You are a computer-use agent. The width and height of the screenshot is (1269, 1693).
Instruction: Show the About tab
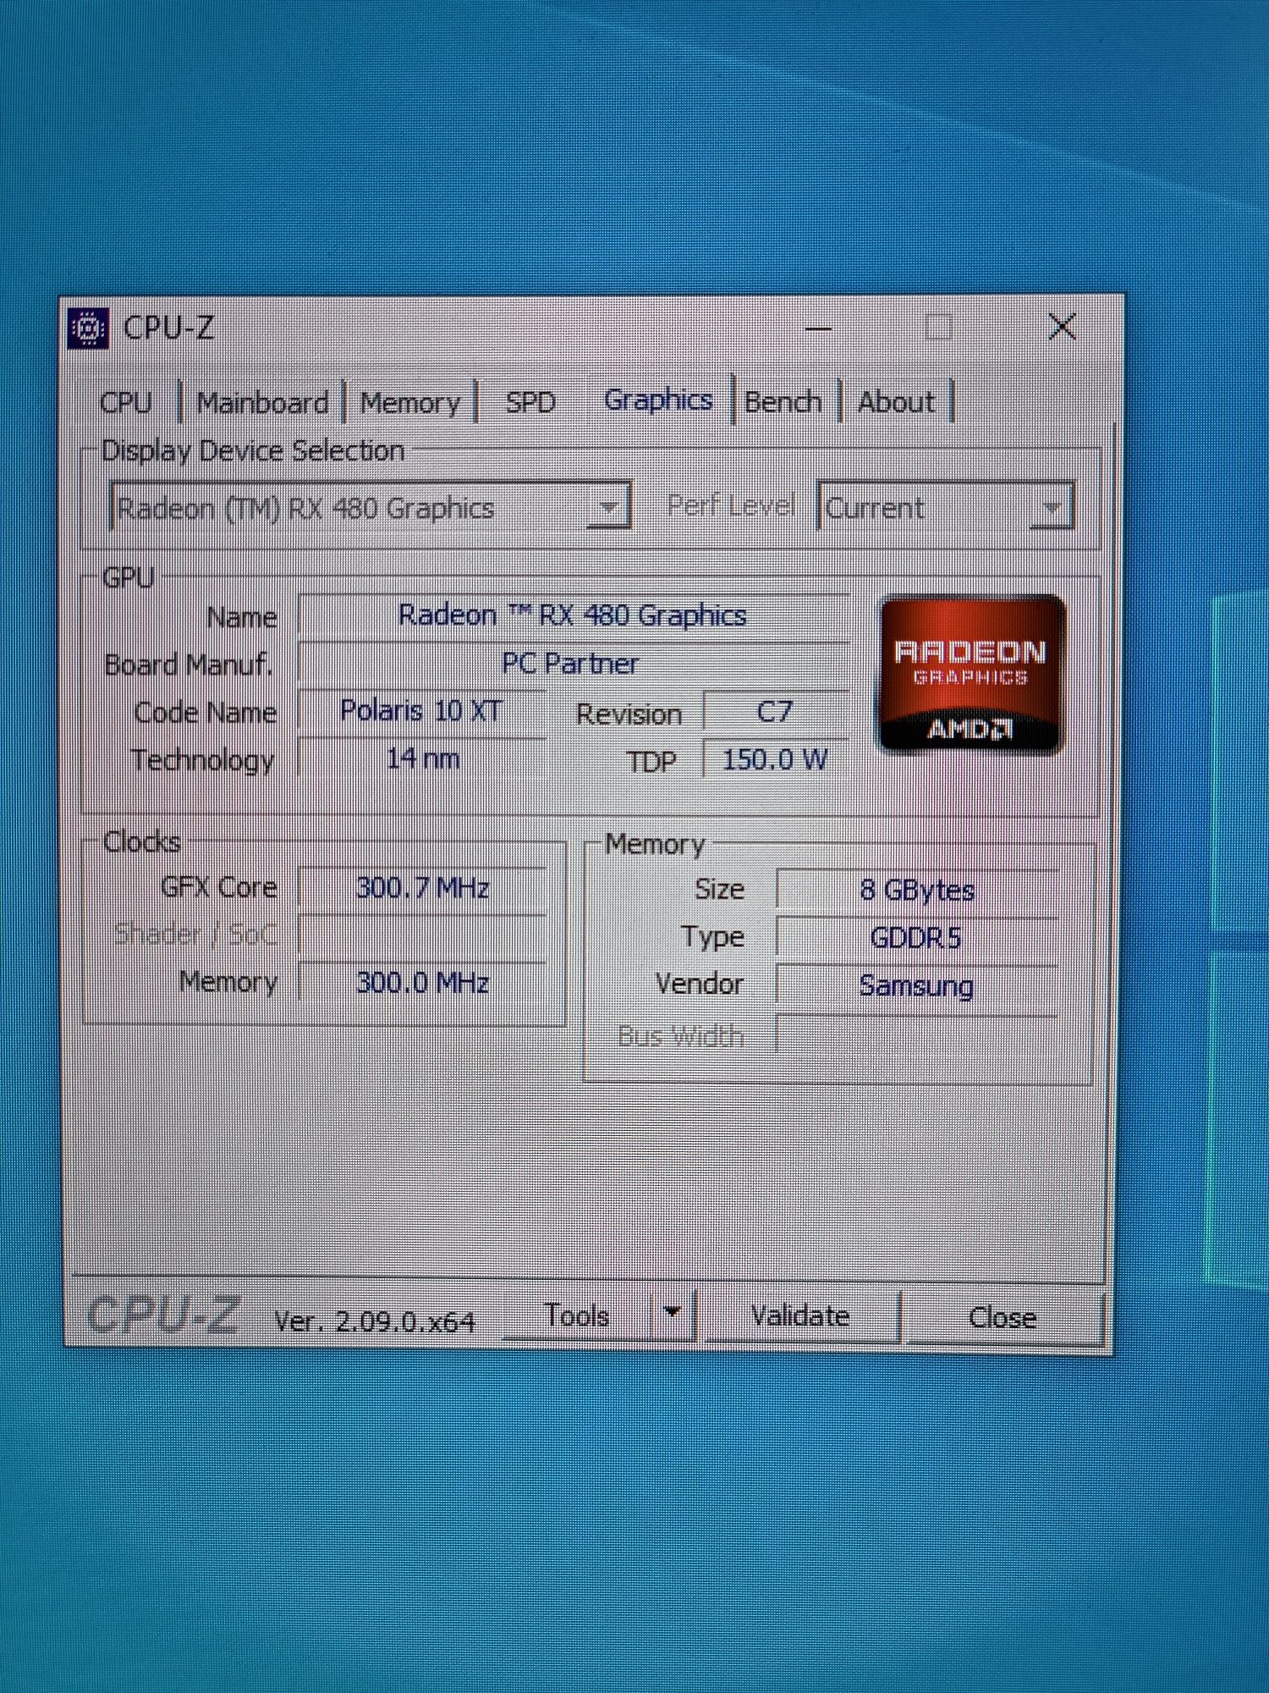pos(897,401)
